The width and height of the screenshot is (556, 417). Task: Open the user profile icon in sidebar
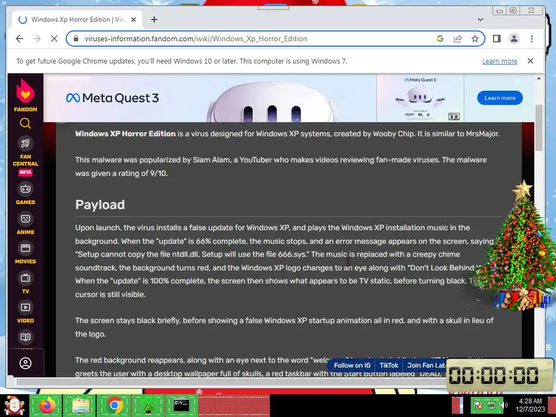click(25, 363)
